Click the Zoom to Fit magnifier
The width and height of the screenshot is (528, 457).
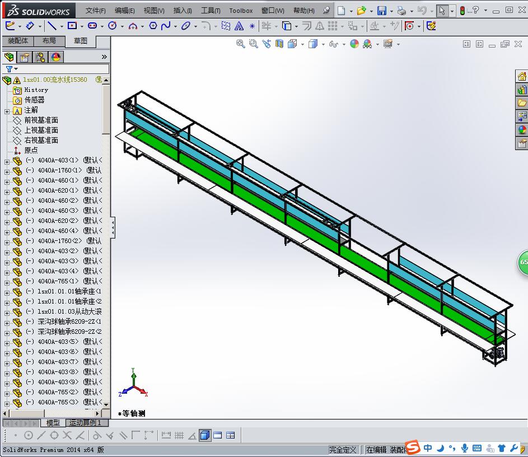240,44
